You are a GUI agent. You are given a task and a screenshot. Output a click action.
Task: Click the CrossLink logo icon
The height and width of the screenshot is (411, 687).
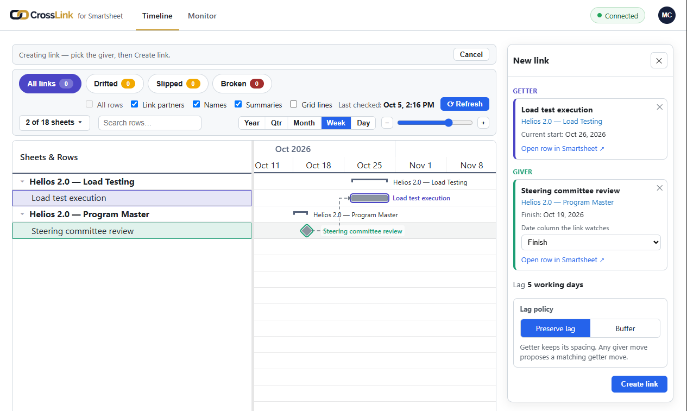click(x=19, y=15)
